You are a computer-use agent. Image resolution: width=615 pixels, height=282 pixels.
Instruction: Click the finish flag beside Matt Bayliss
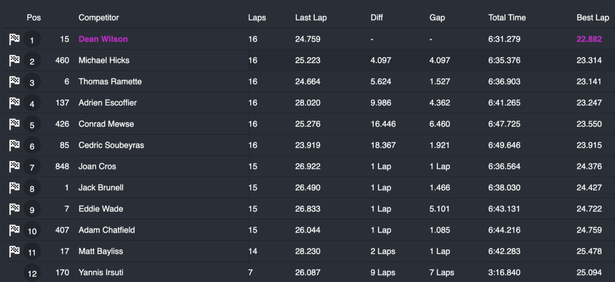[14, 252]
